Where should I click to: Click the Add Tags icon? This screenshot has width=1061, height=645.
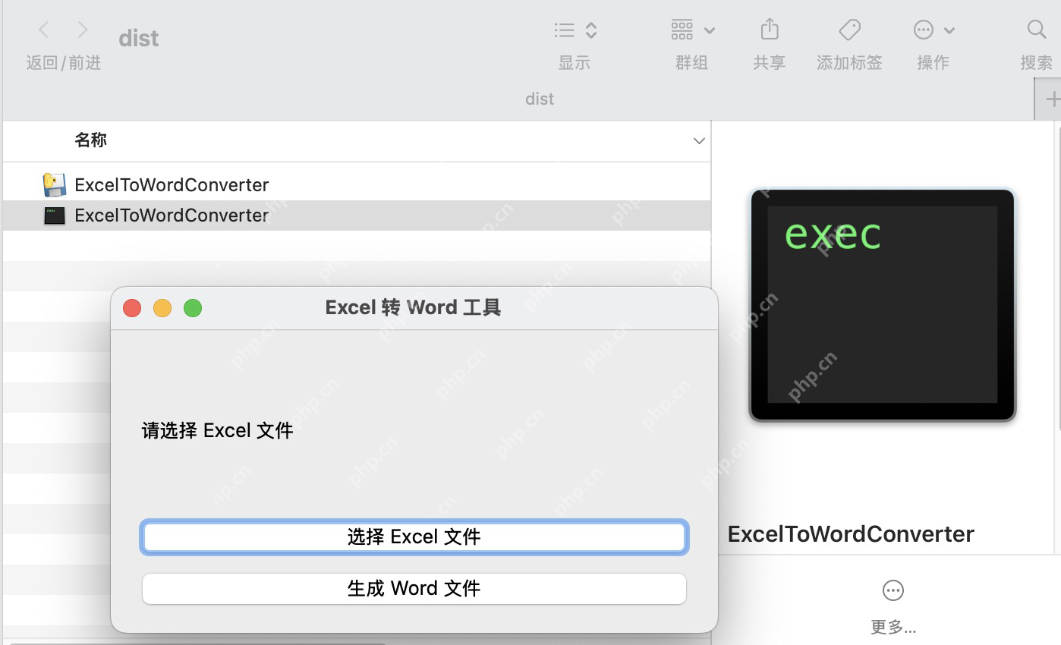pyautogui.click(x=849, y=30)
